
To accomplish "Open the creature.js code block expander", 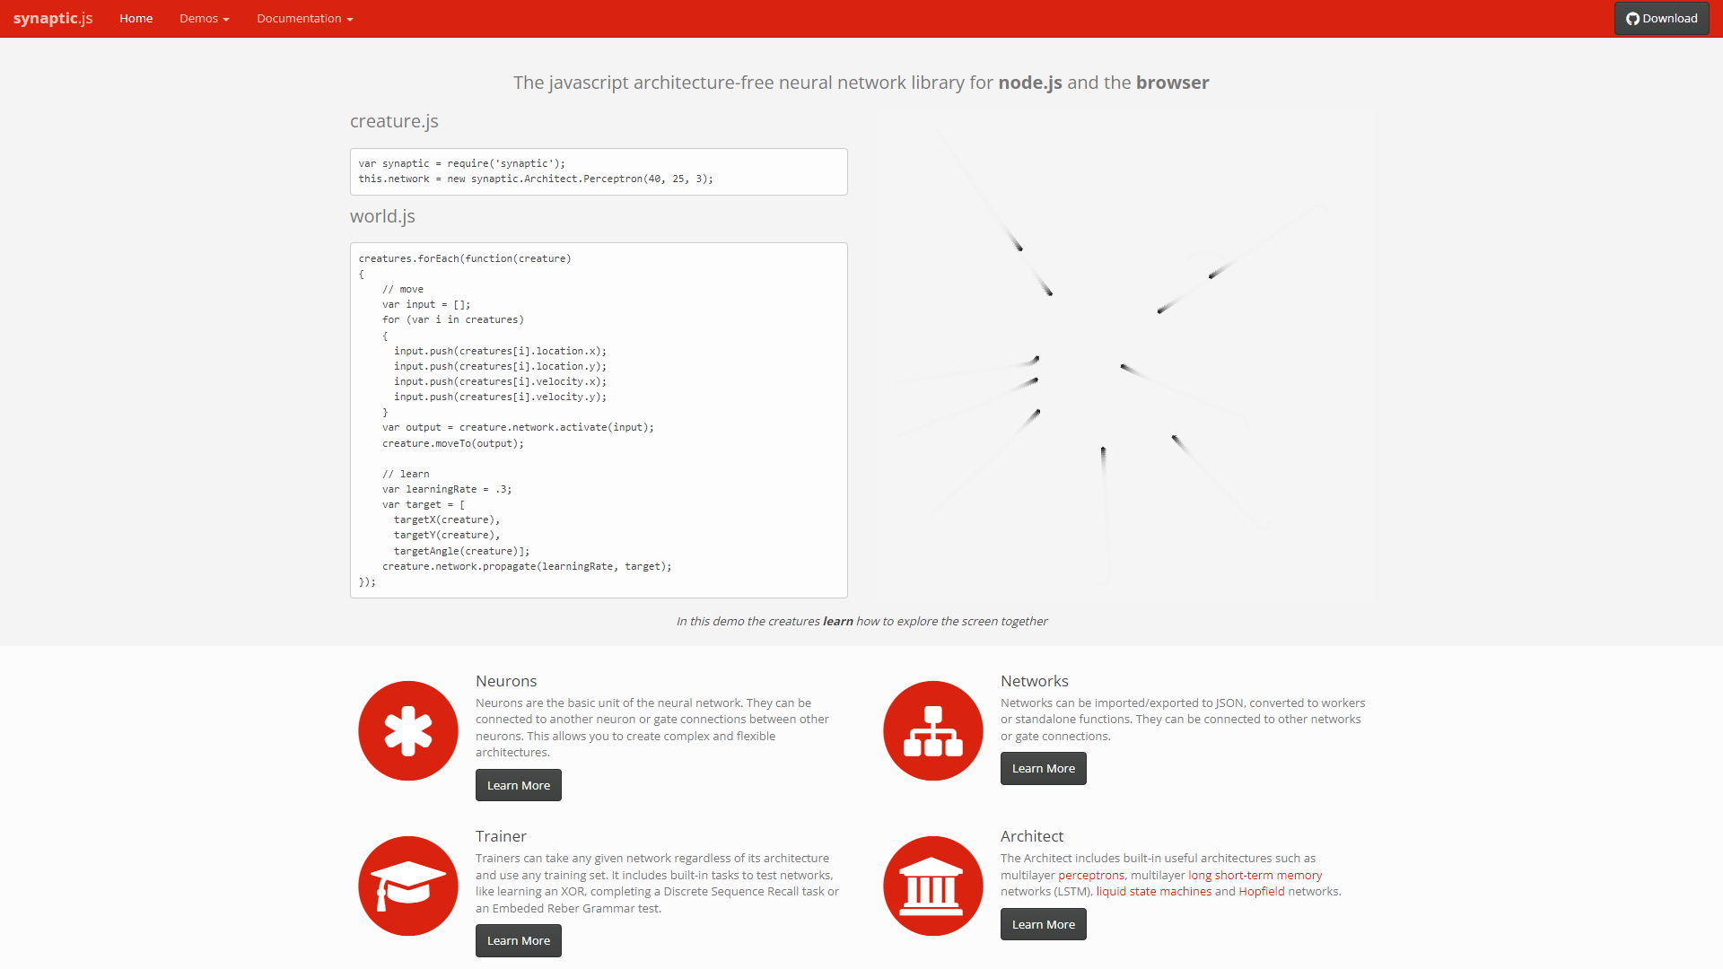I will pyautogui.click(x=600, y=171).
